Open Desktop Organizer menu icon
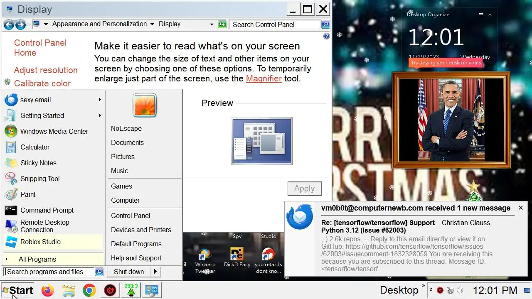This screenshot has width=532, height=299. [481, 15]
